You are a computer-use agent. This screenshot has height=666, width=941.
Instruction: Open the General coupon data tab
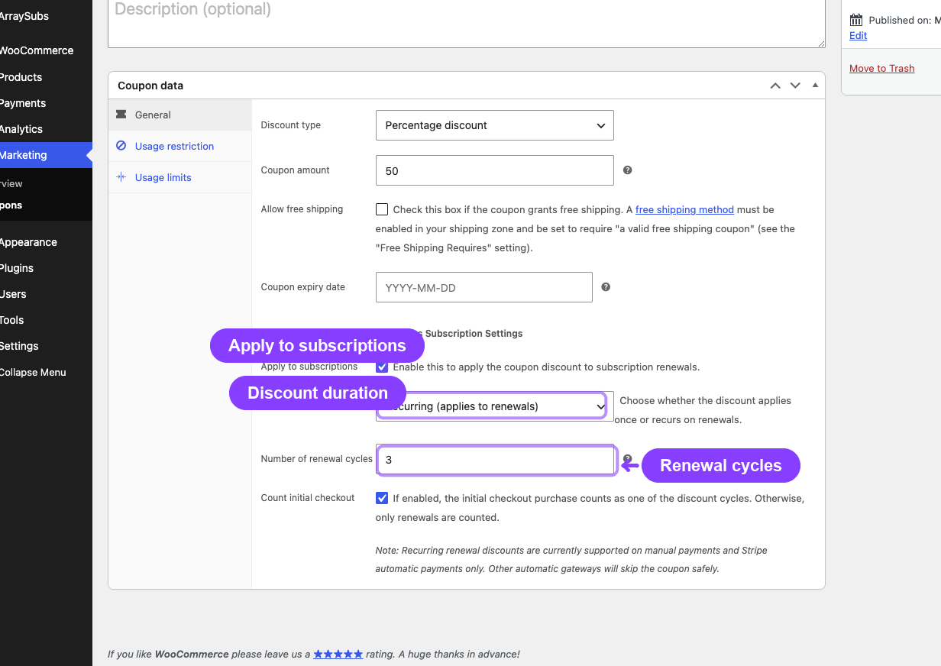coord(179,115)
